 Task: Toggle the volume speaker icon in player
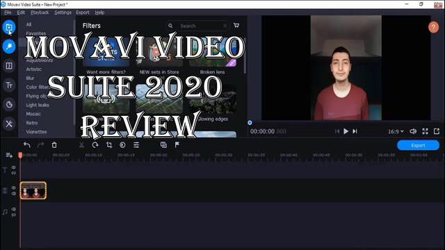[413, 131]
